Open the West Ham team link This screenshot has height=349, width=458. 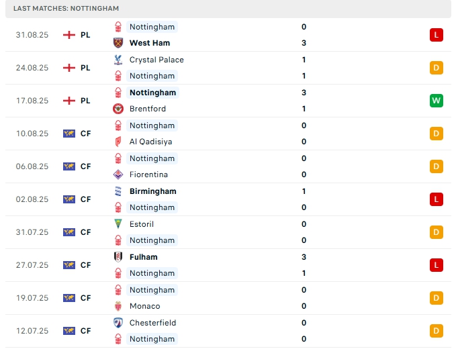149,43
